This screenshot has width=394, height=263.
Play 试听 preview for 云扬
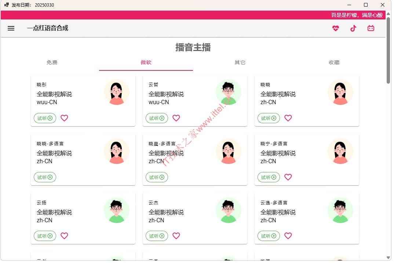(45, 236)
